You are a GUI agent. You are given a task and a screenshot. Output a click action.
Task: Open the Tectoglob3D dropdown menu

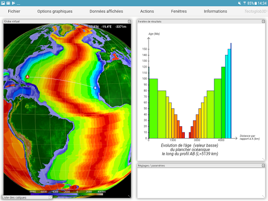click(x=256, y=12)
